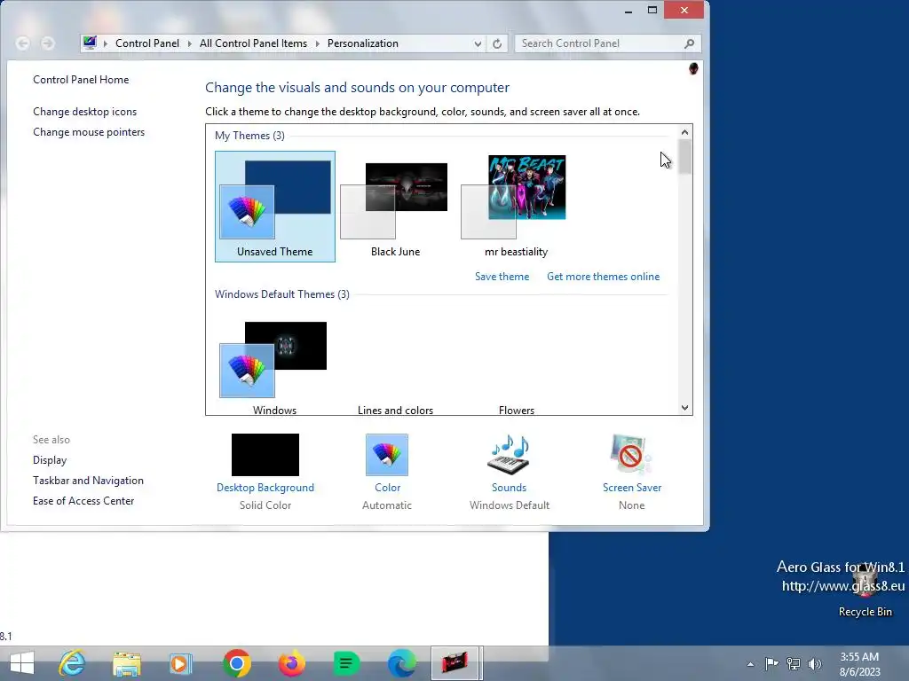Open the Screen Saver icon

(631, 455)
